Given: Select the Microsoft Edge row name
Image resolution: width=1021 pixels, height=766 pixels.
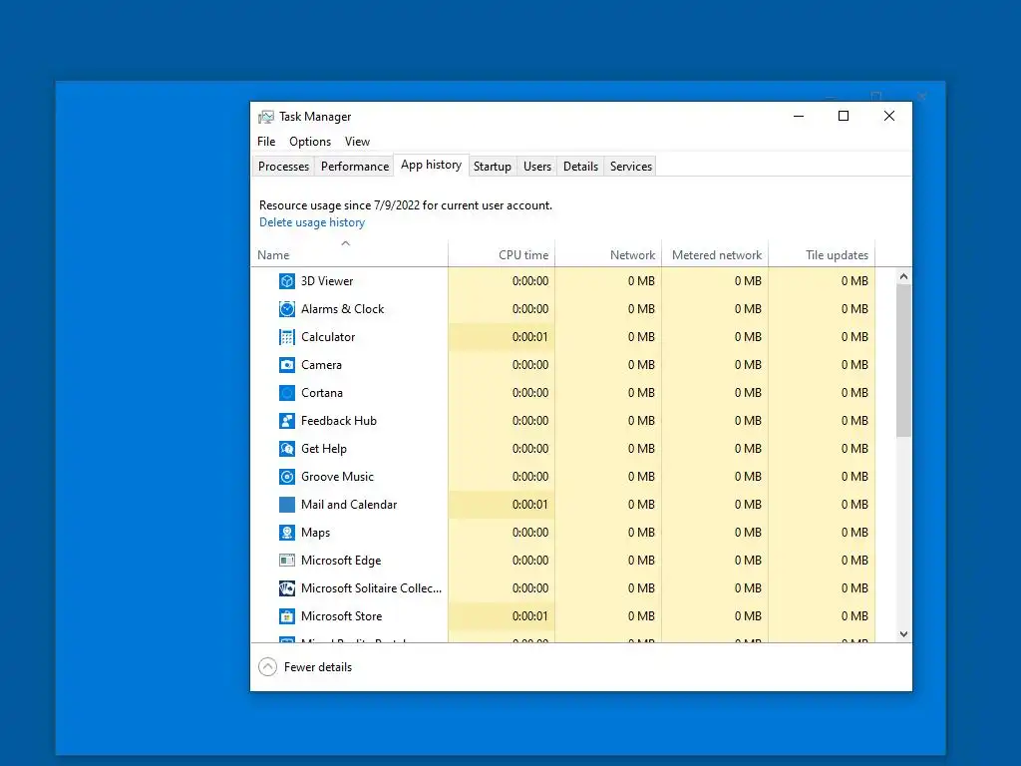Looking at the screenshot, I should 341,561.
